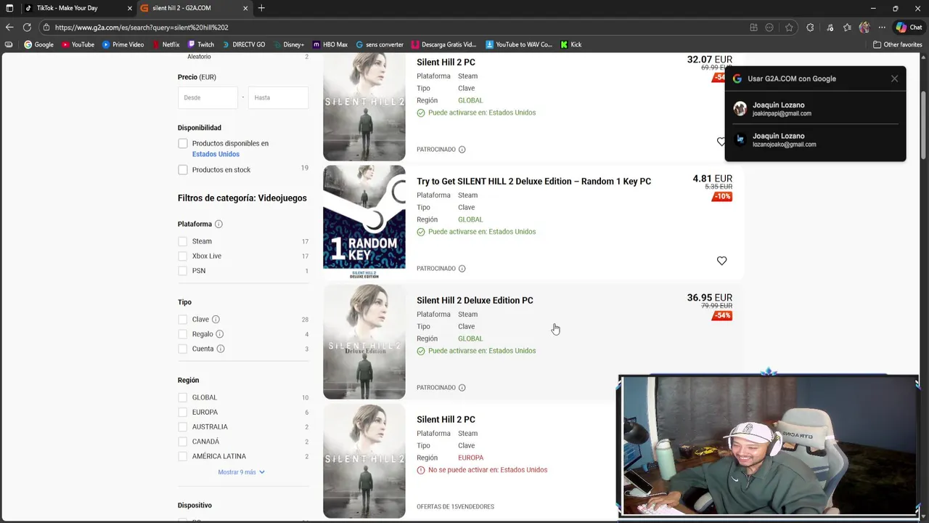This screenshot has width=929, height=523.
Task: Choose Google account lozanojoako@gmail.com
Action: 815,139
